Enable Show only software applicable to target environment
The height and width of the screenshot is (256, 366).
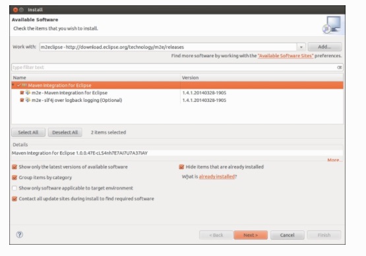coord(15,188)
